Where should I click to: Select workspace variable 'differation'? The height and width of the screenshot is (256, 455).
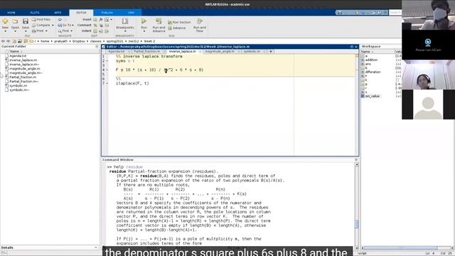click(373, 72)
